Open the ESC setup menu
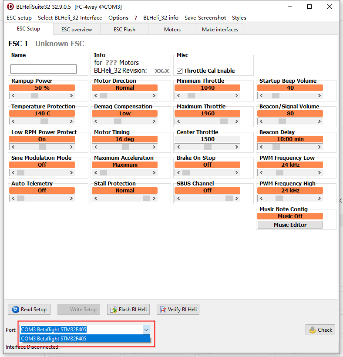This screenshot has height=357, width=343. (x=19, y=18)
